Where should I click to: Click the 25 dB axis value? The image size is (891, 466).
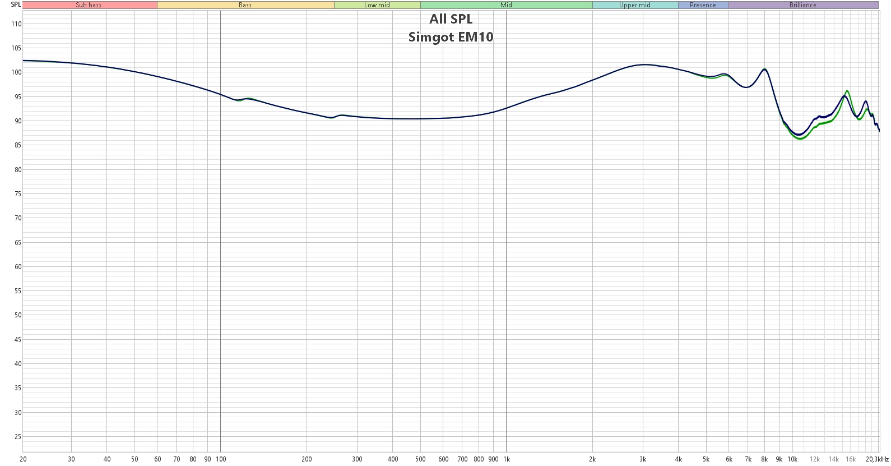[18, 437]
